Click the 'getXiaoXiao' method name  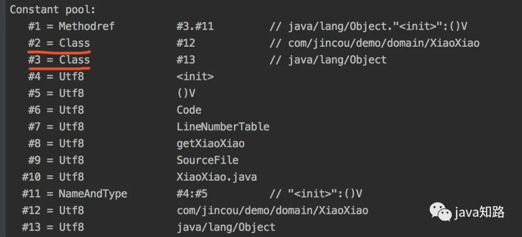pos(211,144)
